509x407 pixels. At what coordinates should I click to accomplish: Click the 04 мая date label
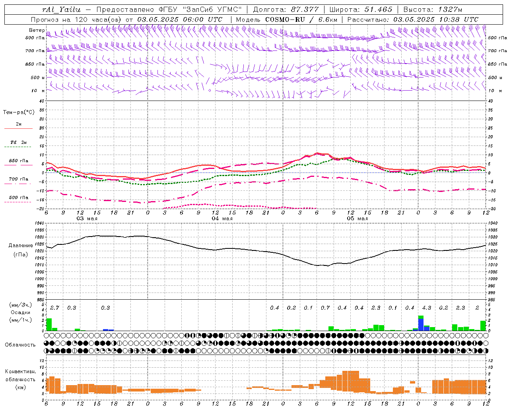pos(222,219)
